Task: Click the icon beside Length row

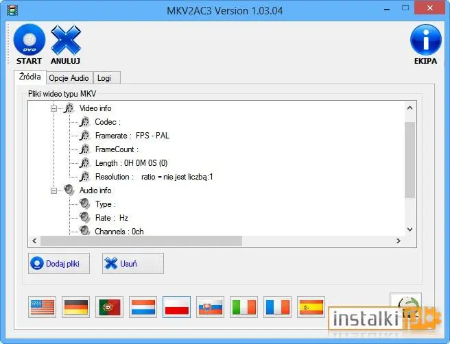Action: click(x=85, y=163)
